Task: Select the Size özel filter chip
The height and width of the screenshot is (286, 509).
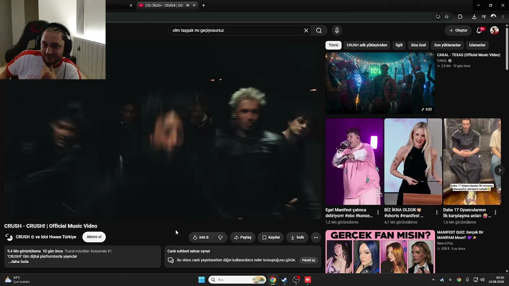Action: pyautogui.click(x=418, y=45)
